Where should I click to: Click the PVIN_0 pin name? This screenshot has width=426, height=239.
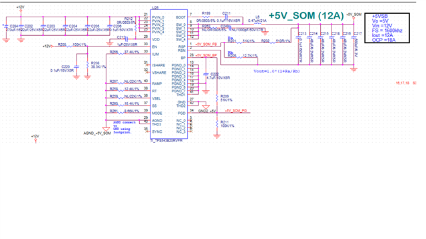158,17
